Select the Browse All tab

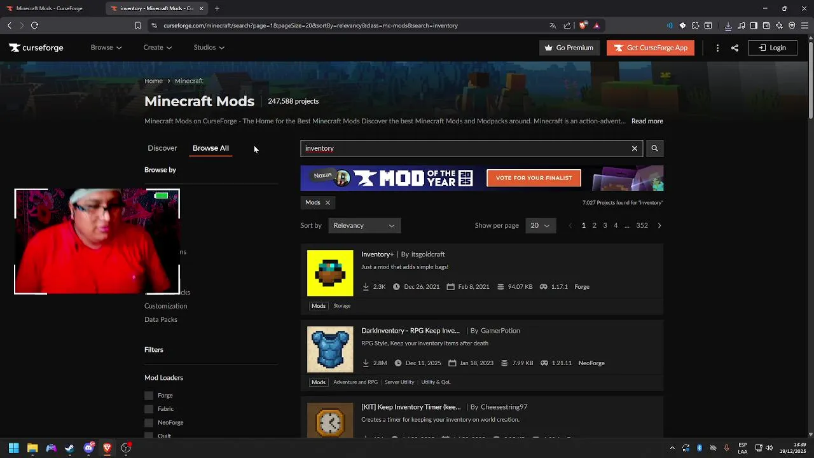pyautogui.click(x=210, y=148)
